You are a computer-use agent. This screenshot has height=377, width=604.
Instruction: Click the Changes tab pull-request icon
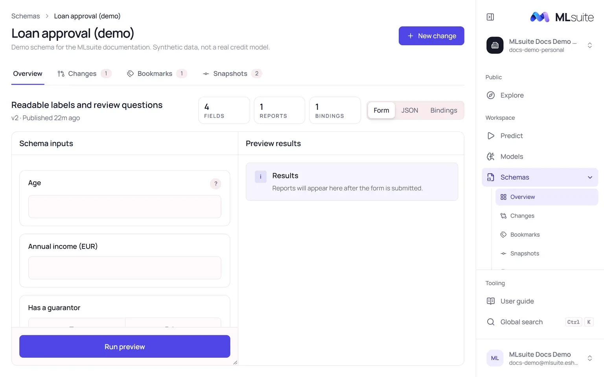(61, 73)
